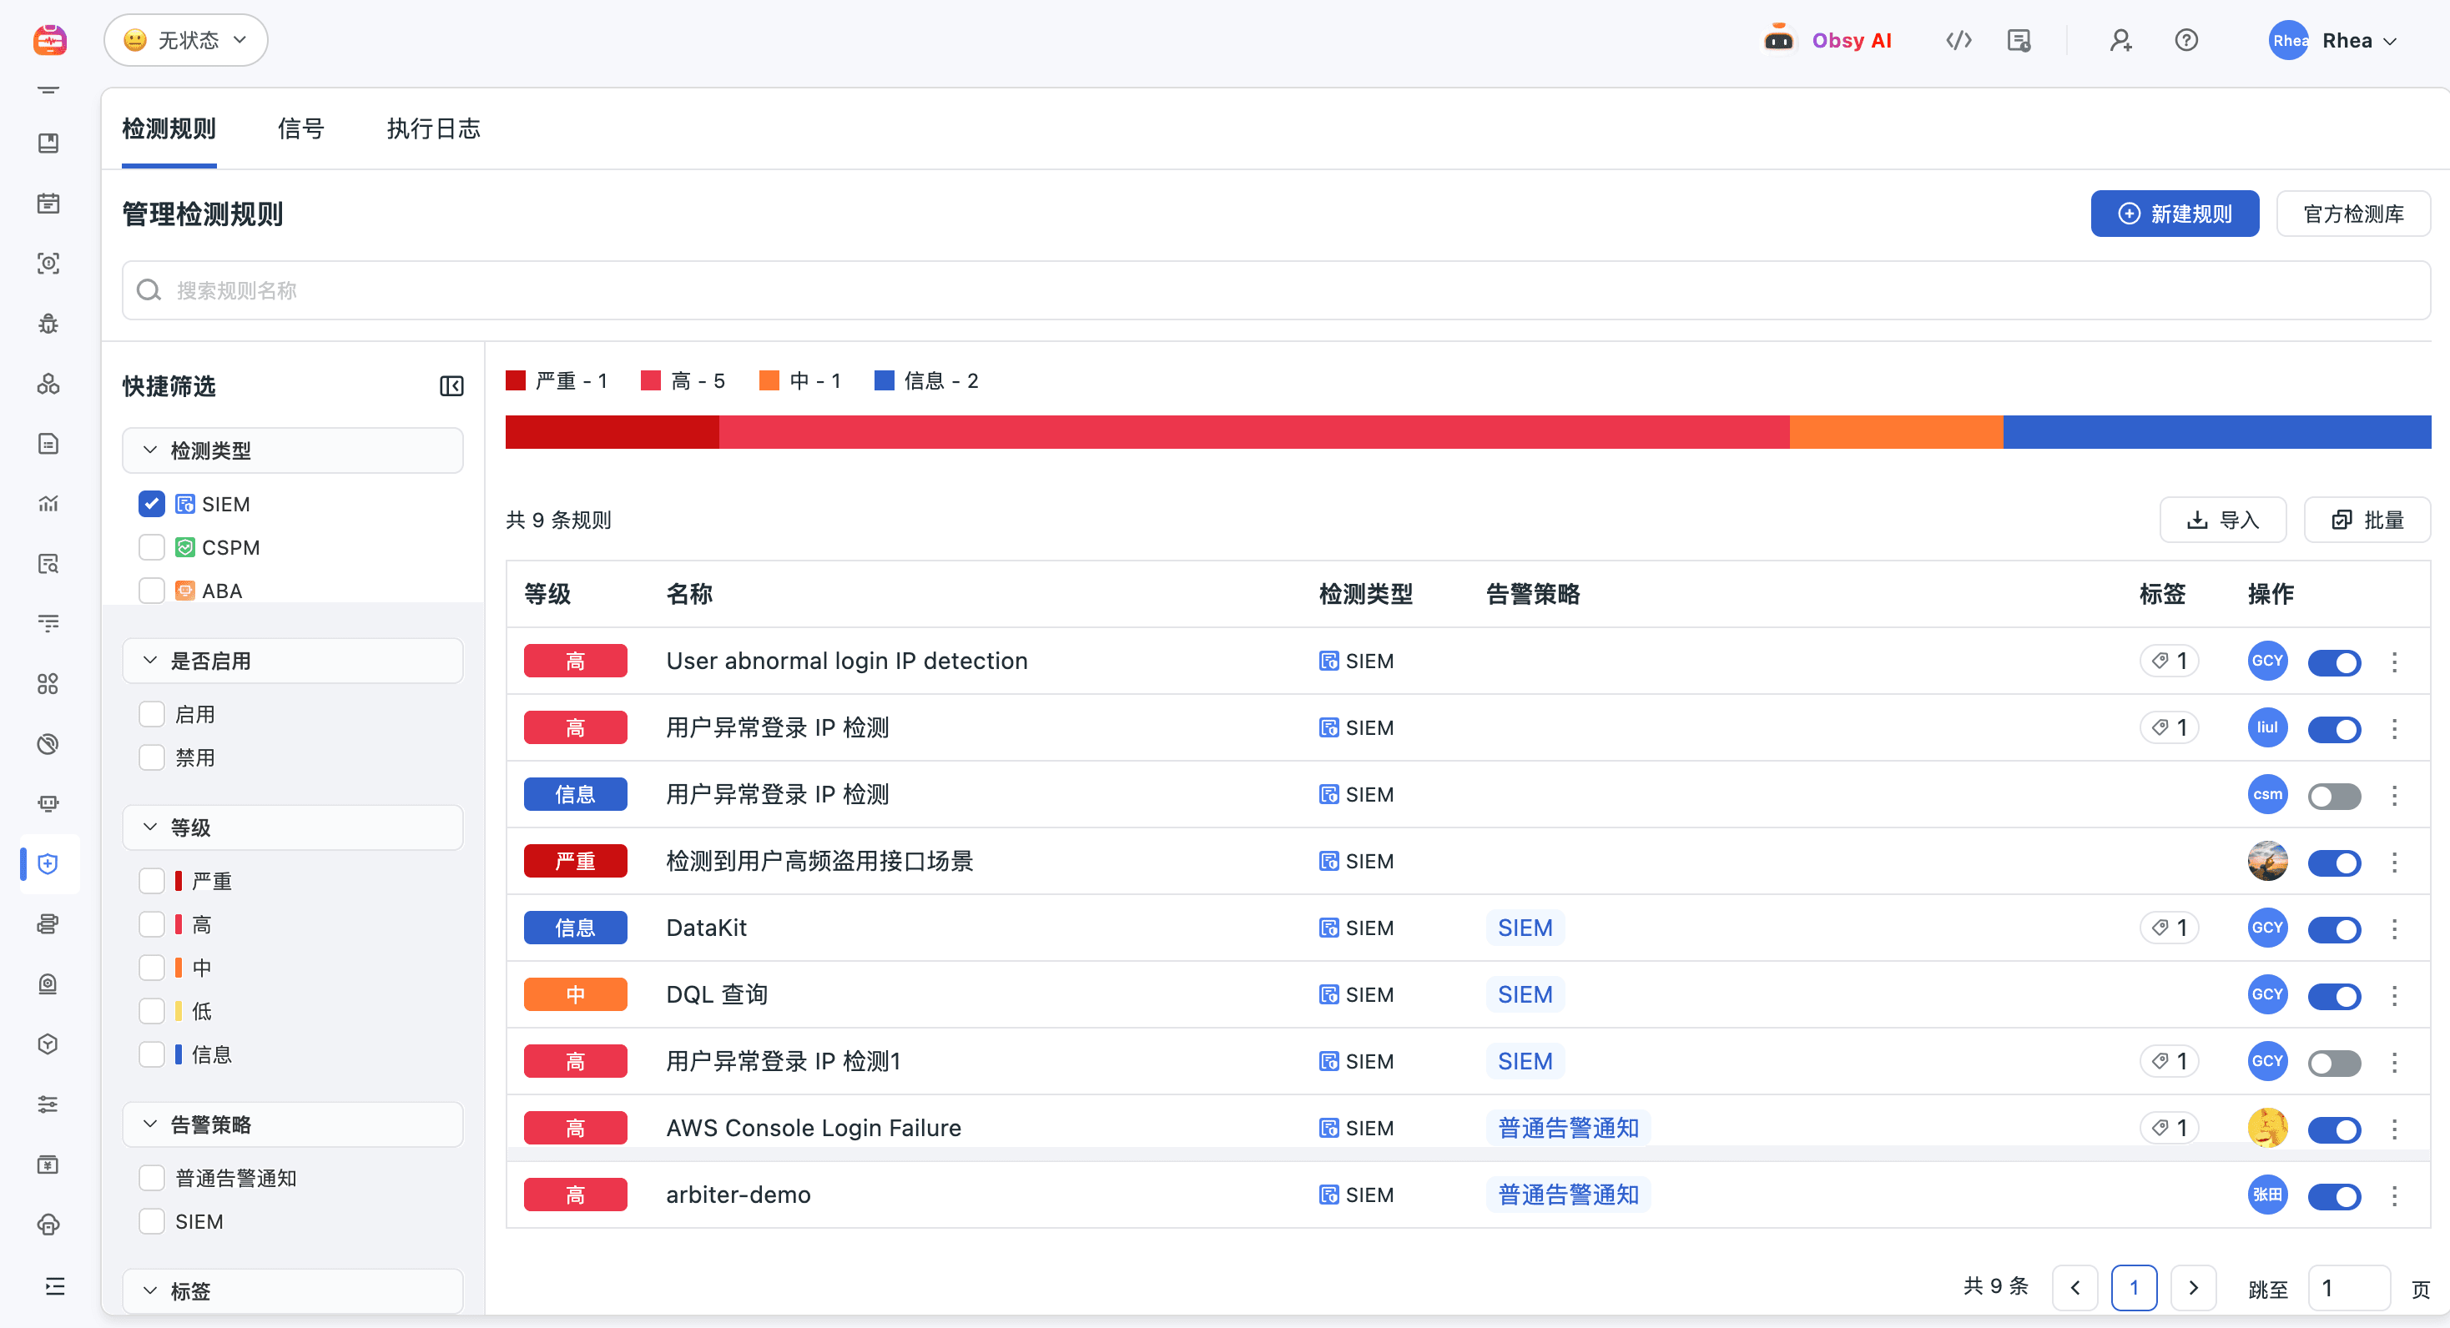Click the 导入 import button
The height and width of the screenshot is (1328, 2450).
pyautogui.click(x=2223, y=519)
